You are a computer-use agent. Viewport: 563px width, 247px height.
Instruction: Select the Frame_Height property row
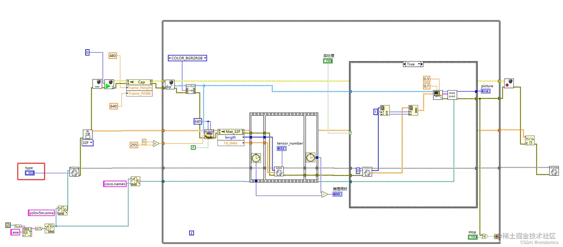[139, 88]
